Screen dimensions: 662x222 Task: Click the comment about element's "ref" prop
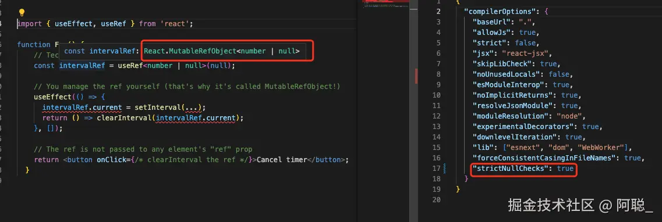click(x=143, y=149)
